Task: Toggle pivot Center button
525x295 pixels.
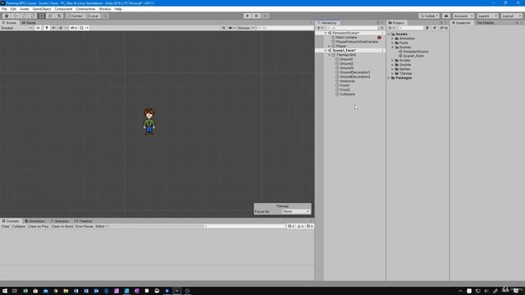Action: click(75, 16)
